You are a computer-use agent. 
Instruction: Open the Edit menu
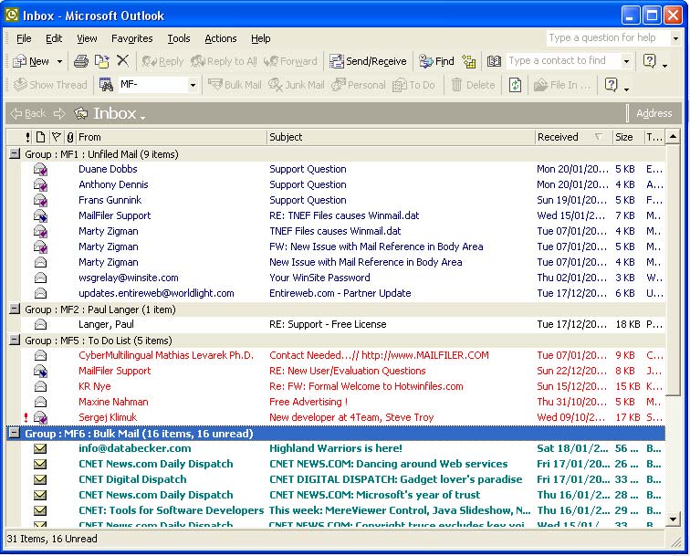pos(54,38)
